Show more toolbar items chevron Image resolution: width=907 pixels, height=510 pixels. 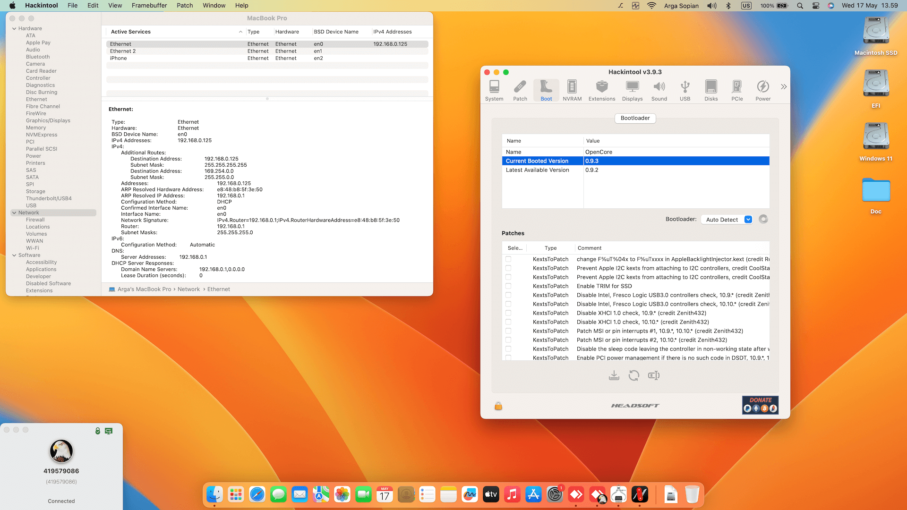click(x=784, y=87)
